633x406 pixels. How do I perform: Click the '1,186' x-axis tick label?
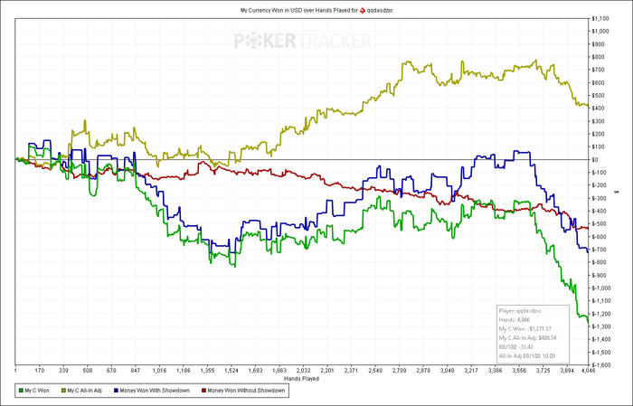pos(184,370)
